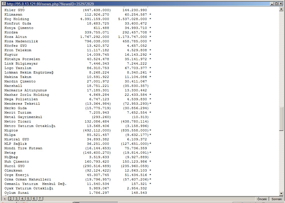
Task: Click the 'Merko Gıda' entry
Action: click(16, 108)
